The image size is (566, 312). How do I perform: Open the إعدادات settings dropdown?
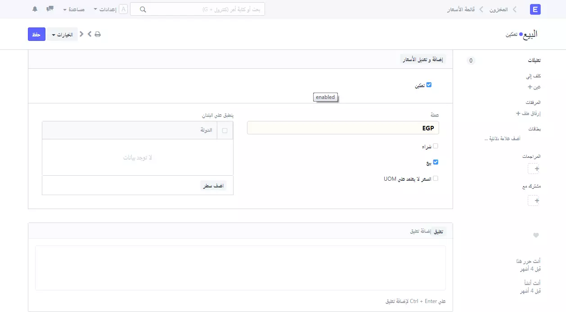click(x=105, y=9)
